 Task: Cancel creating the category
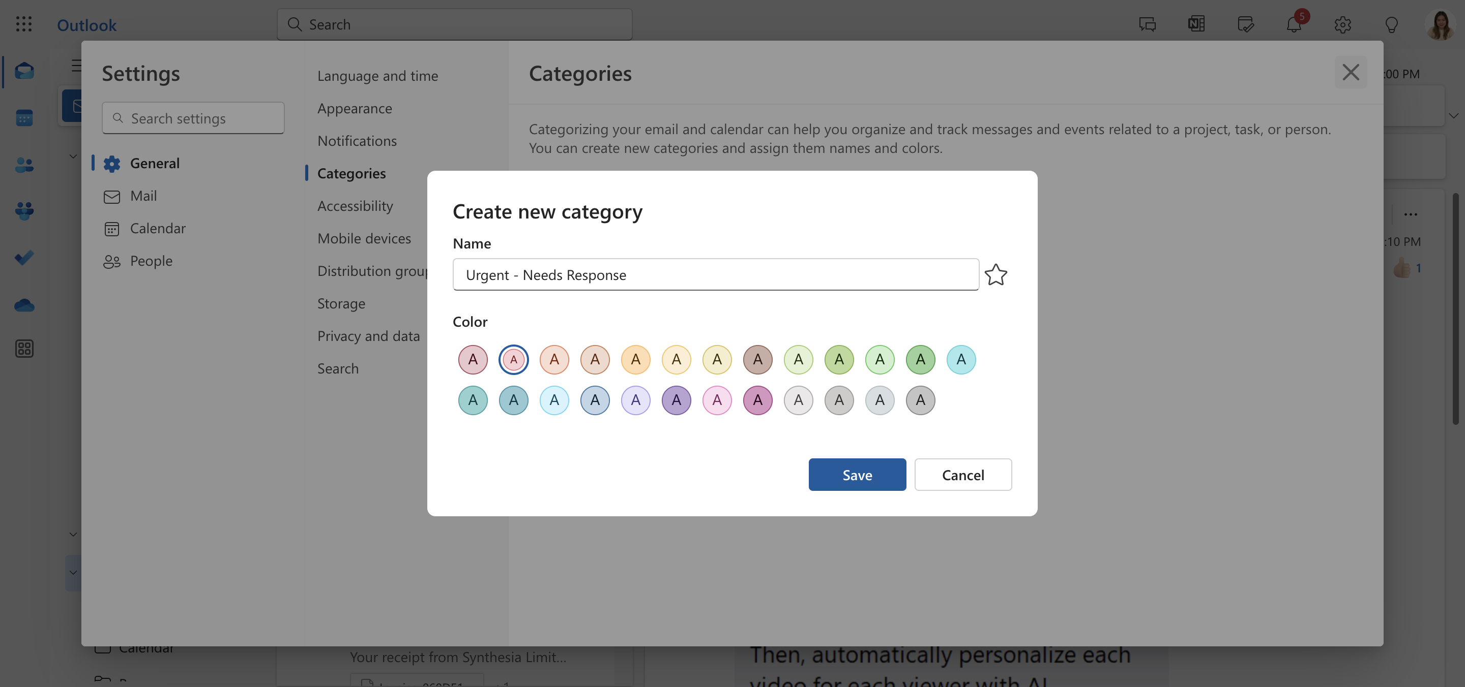click(963, 475)
